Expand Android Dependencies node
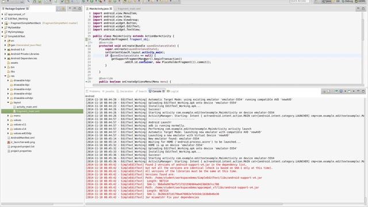The width and height of the screenshot is (368, 207). point(5,59)
